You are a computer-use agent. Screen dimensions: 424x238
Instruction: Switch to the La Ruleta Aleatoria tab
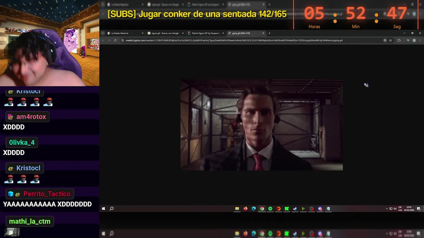125,33
